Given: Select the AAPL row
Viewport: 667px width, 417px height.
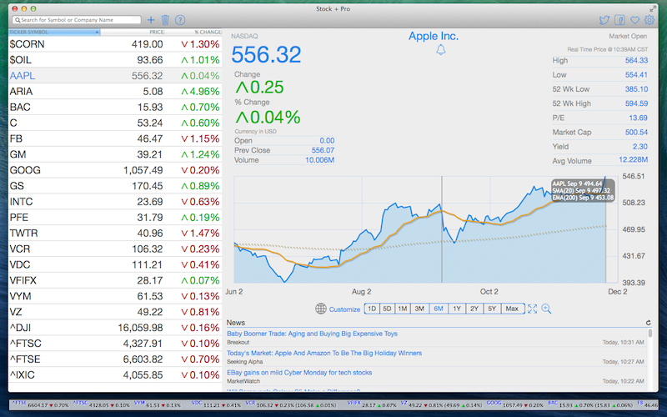Looking at the screenshot, I should pos(115,76).
